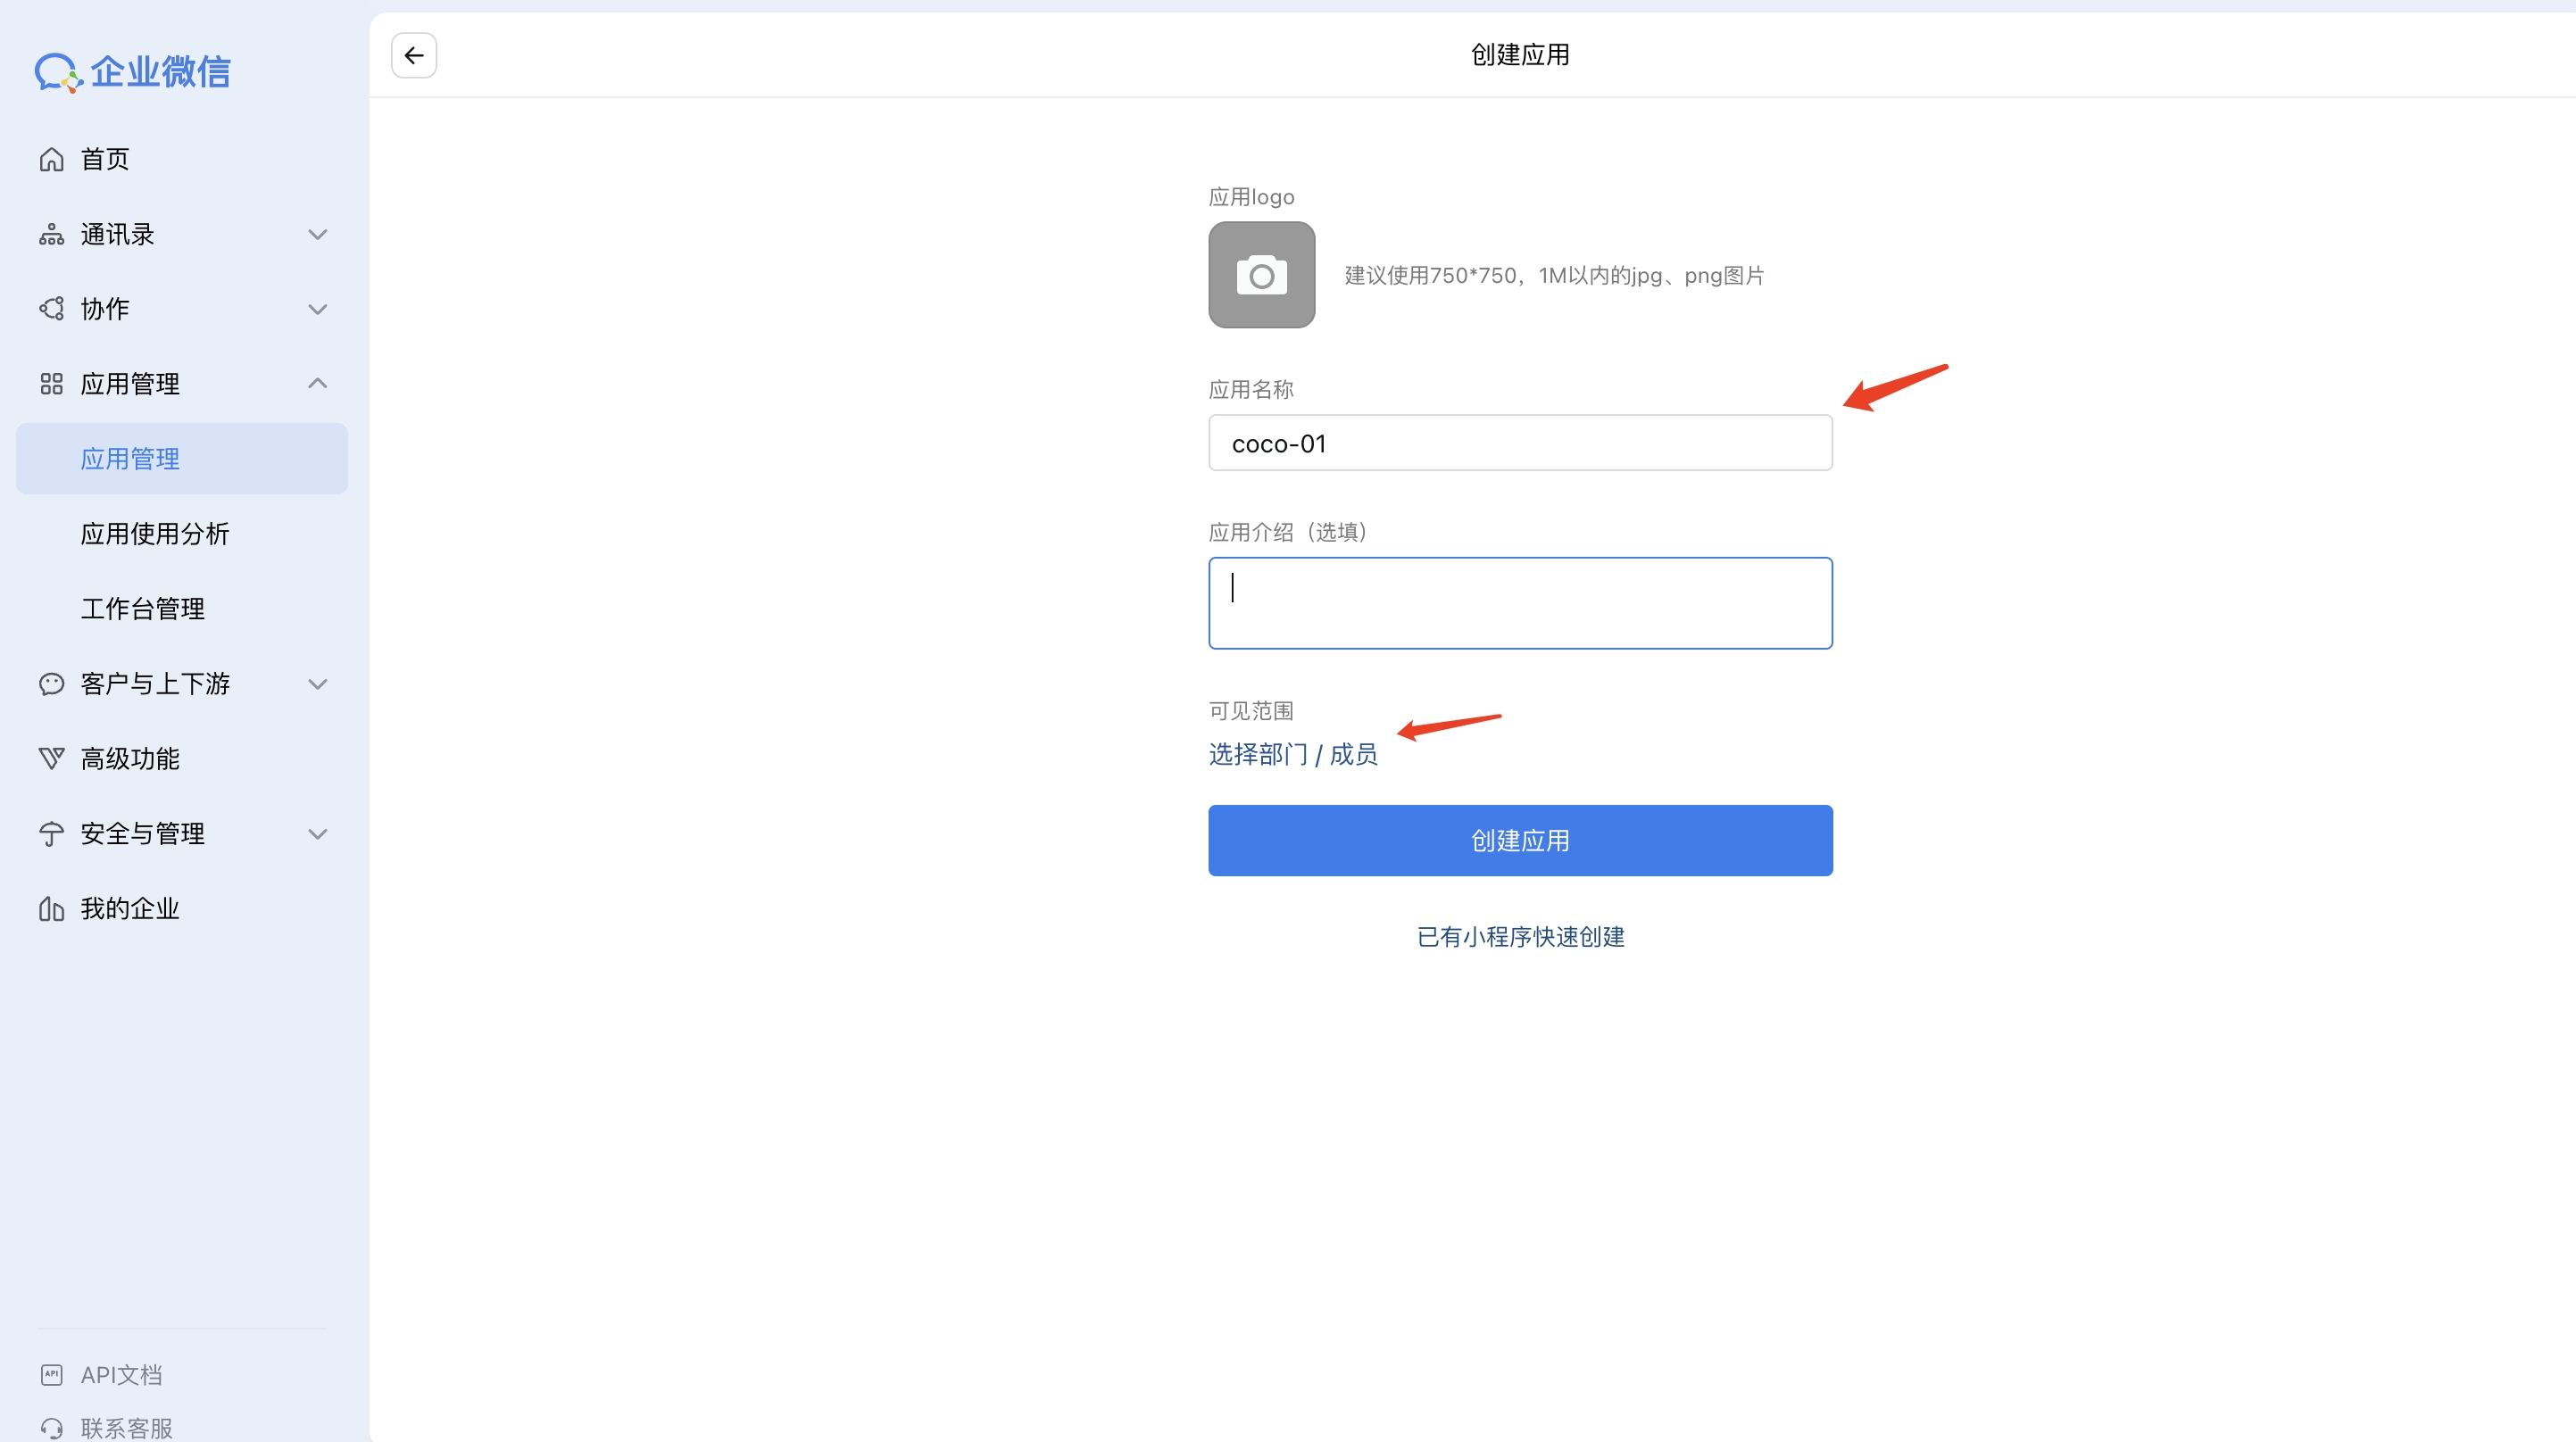2576x1442 pixels.
Task: Expand the 通讯录 section
Action: click(x=318, y=233)
